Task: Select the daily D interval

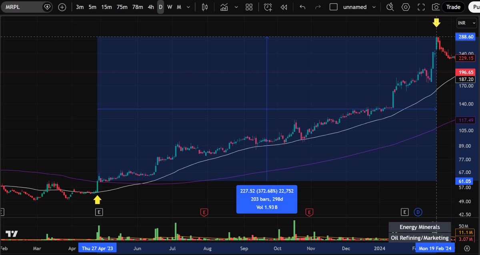Action: pyautogui.click(x=160, y=7)
